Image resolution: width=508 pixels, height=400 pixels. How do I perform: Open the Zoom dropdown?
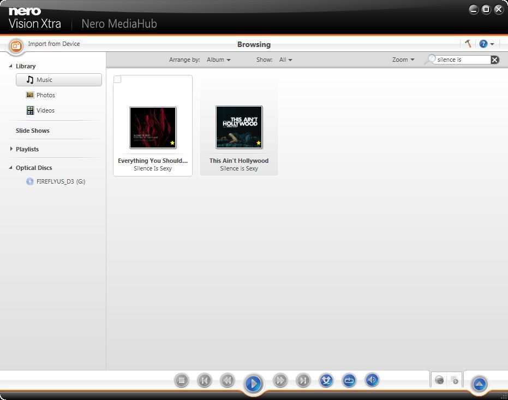403,60
